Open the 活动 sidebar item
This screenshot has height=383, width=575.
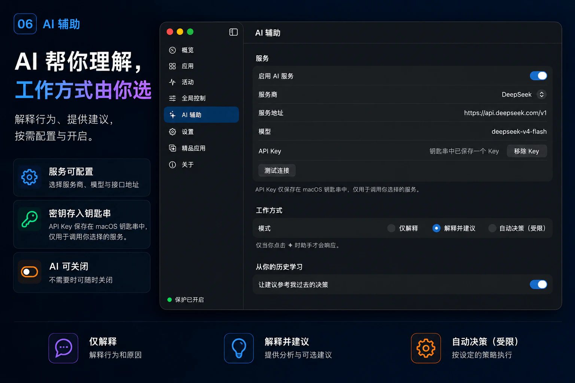[201, 82]
